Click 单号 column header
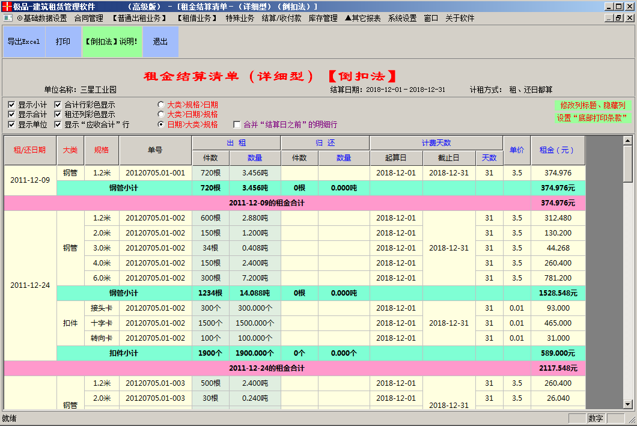 pos(155,150)
